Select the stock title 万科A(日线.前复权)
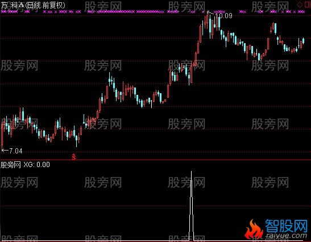Viewport: 311px width, 242px height. (x=33, y=5)
